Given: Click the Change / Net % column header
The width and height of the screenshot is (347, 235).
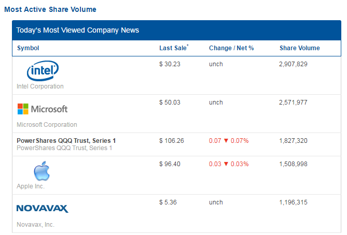Looking at the screenshot, I should pos(231,48).
